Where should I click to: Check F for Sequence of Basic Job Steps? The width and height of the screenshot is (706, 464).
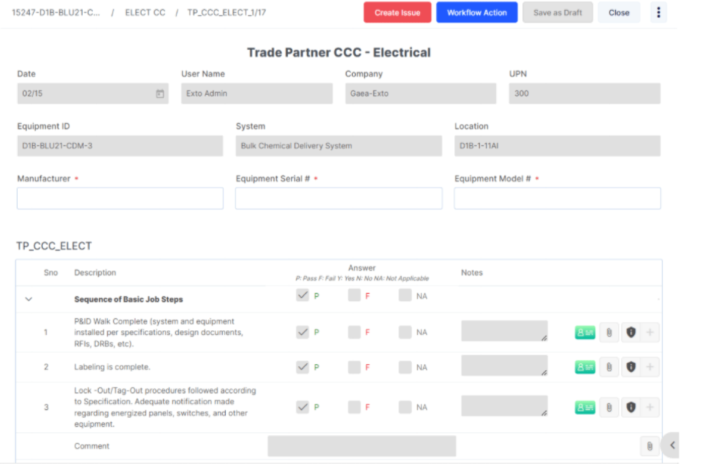(x=354, y=295)
